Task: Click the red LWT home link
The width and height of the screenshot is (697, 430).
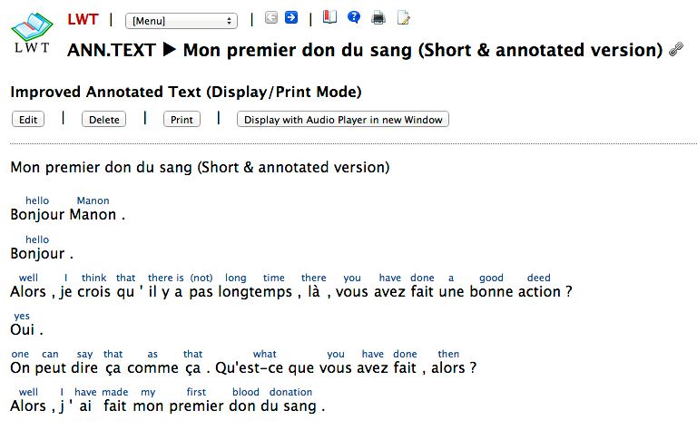Action: 83,19
